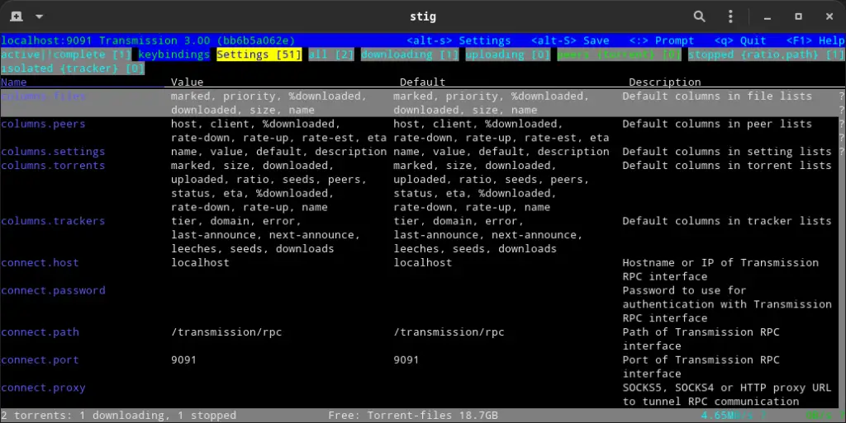846x423 pixels.
Task: Select the highlighted 'Settings [51]' tab
Action: point(259,54)
